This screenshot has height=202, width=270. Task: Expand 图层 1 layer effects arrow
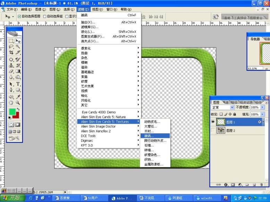click(263, 122)
